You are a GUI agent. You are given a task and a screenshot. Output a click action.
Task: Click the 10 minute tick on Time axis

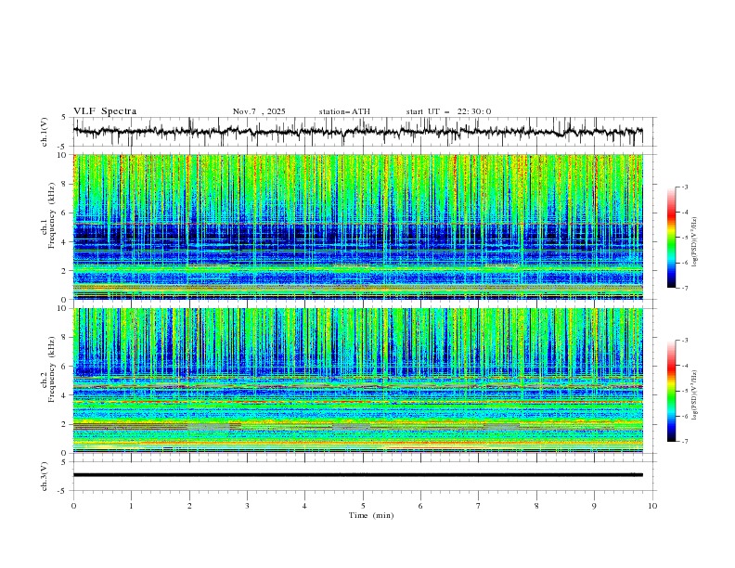[652, 505]
